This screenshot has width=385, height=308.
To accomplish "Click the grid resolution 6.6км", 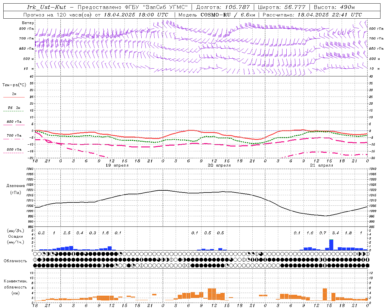I will point(248,15).
